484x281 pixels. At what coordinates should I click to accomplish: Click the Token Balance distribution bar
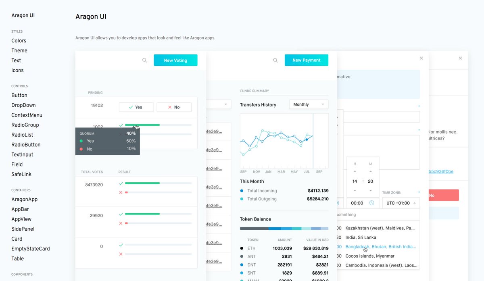(284, 228)
